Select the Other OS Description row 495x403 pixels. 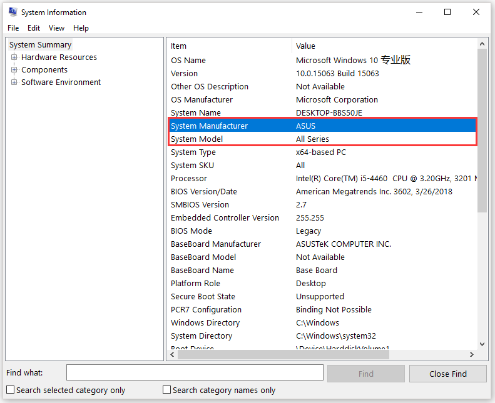[322, 87]
